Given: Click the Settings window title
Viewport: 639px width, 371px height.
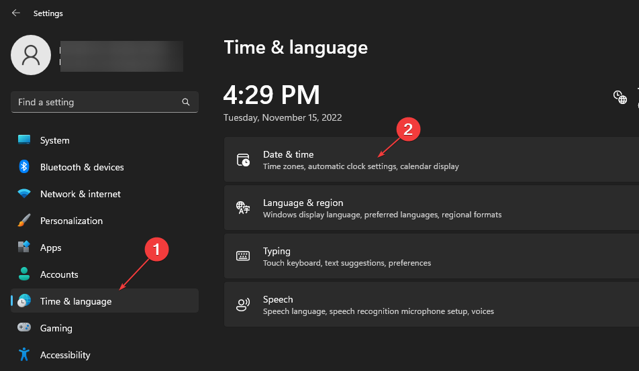Looking at the screenshot, I should (48, 13).
